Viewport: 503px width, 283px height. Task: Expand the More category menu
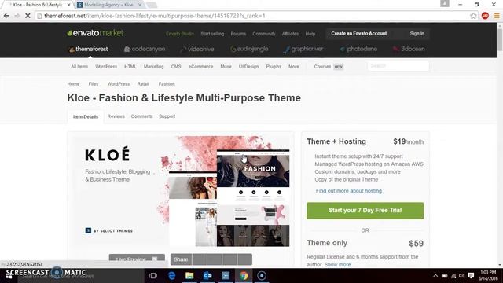click(293, 66)
